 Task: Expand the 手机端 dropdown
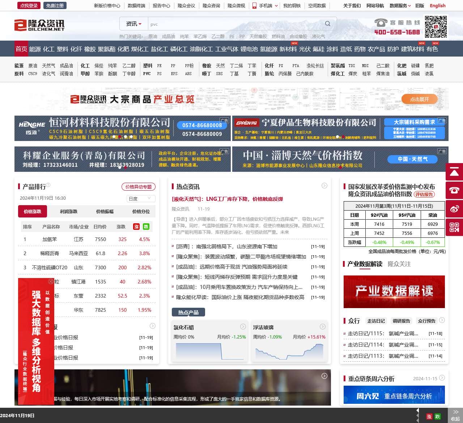coord(265,5)
